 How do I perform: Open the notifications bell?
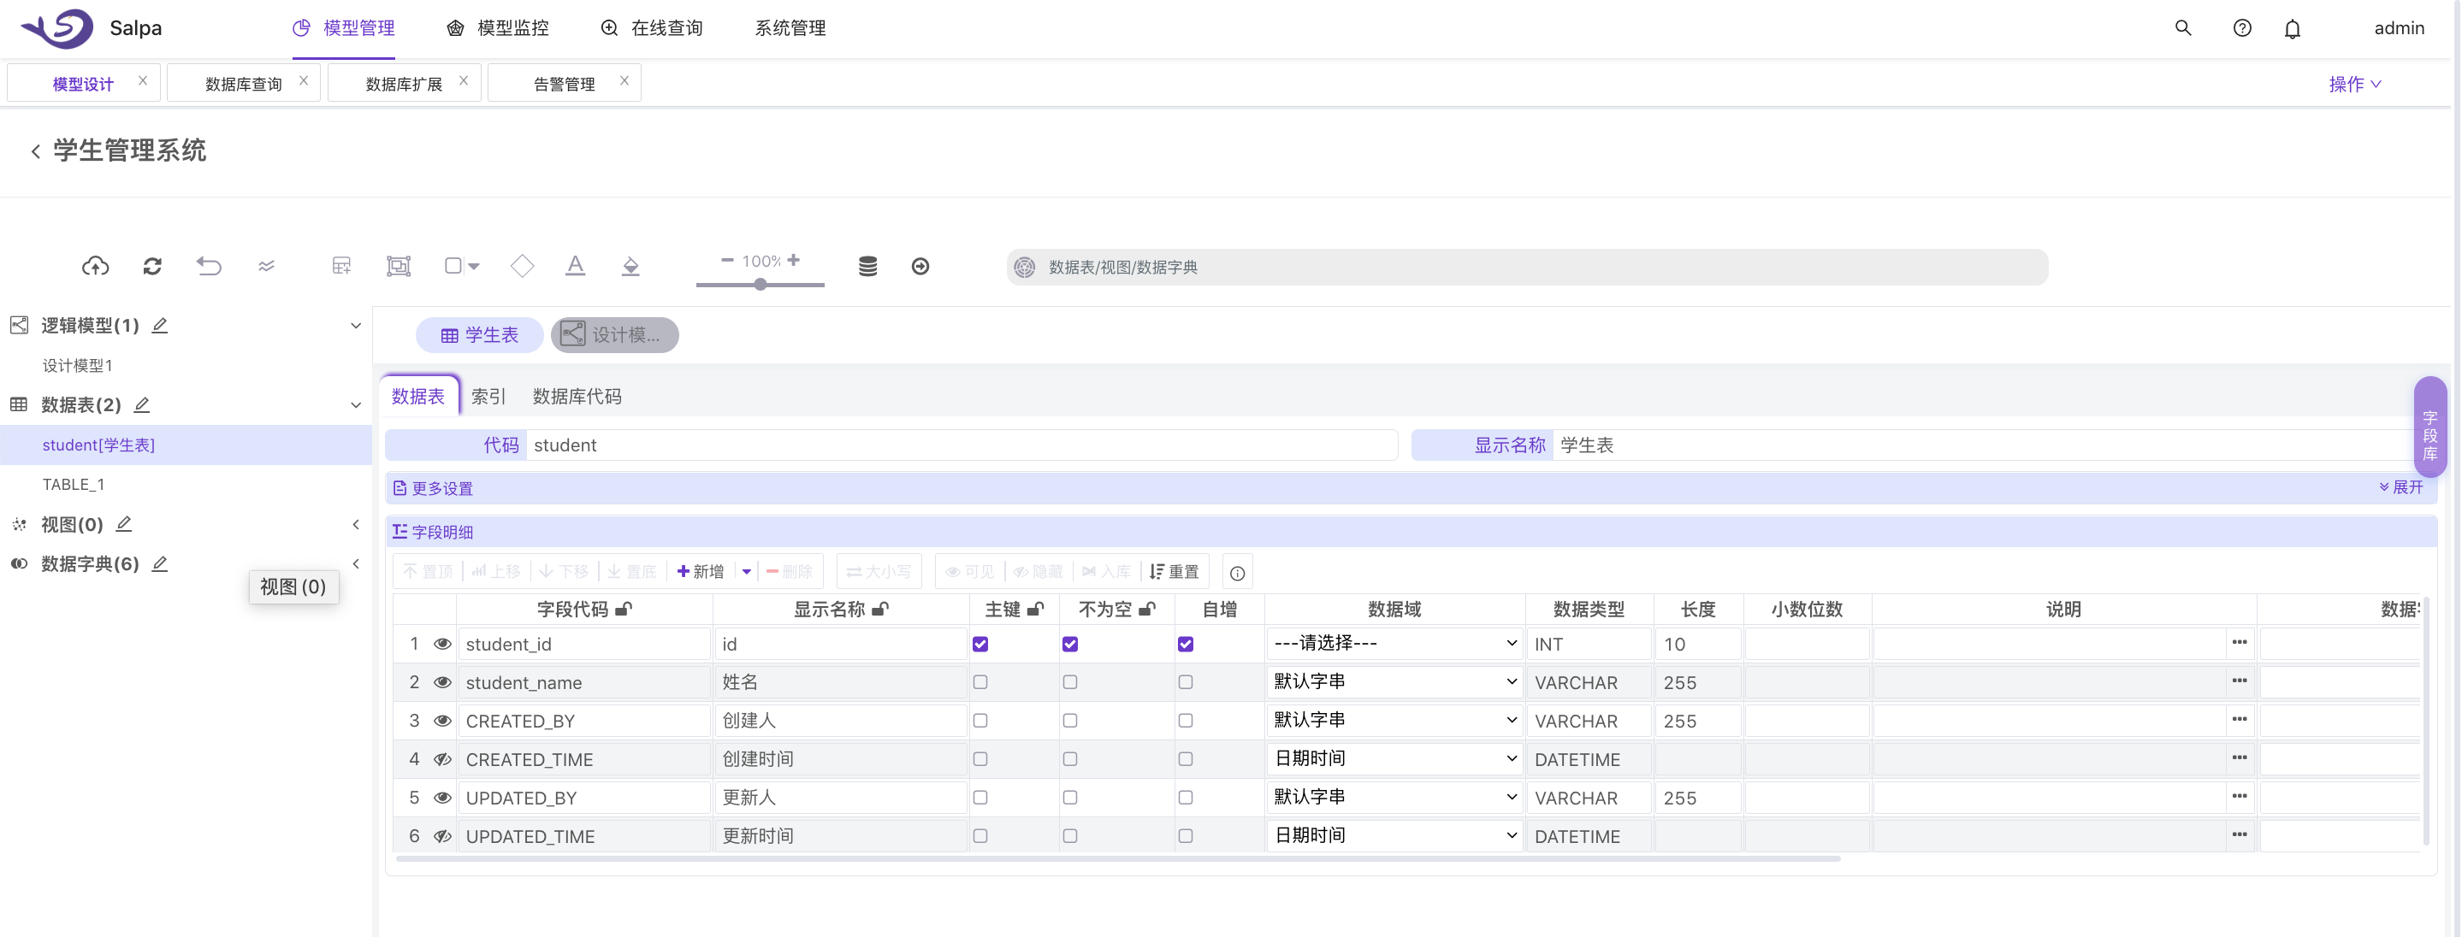click(2293, 29)
